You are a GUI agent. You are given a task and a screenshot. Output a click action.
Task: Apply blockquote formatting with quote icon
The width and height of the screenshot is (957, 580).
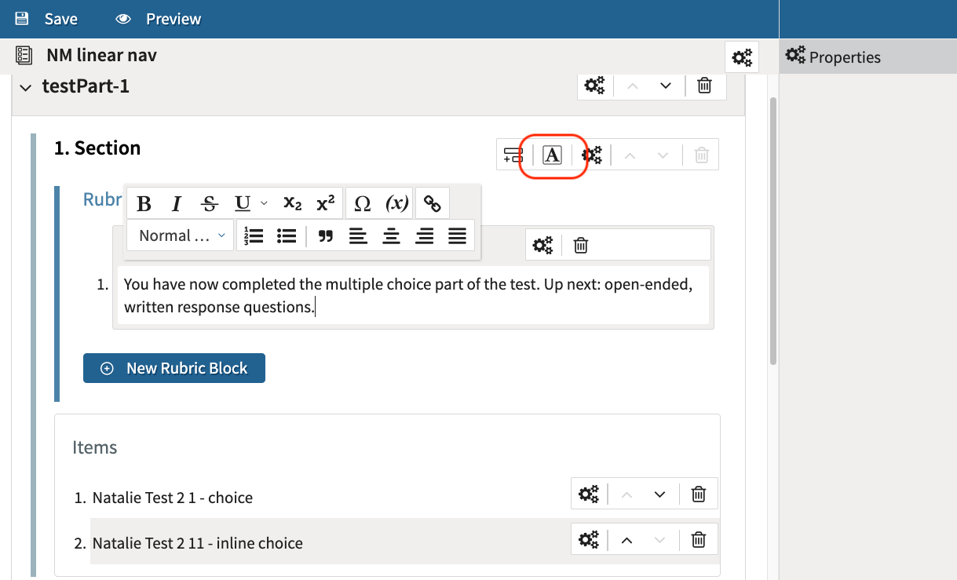coord(325,235)
